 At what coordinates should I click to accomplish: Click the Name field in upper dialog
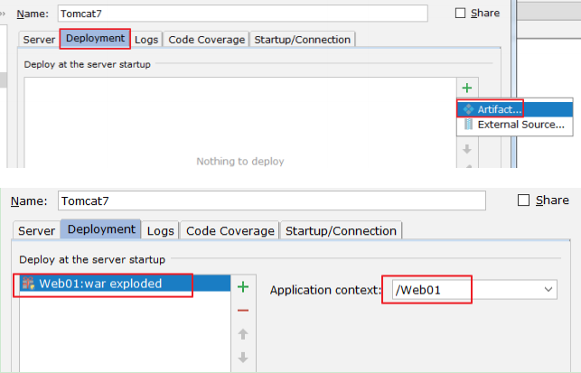[243, 14]
